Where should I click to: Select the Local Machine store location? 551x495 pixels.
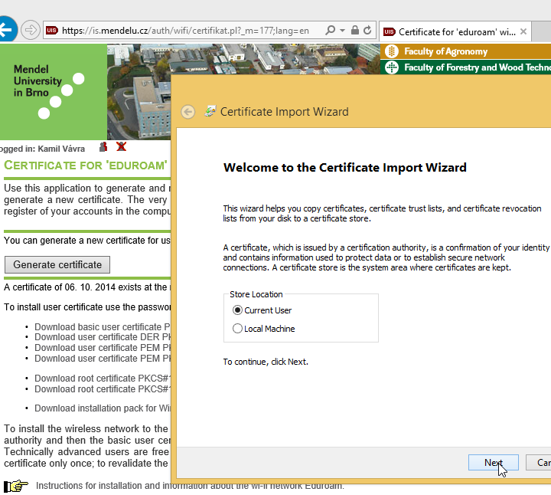(263, 329)
